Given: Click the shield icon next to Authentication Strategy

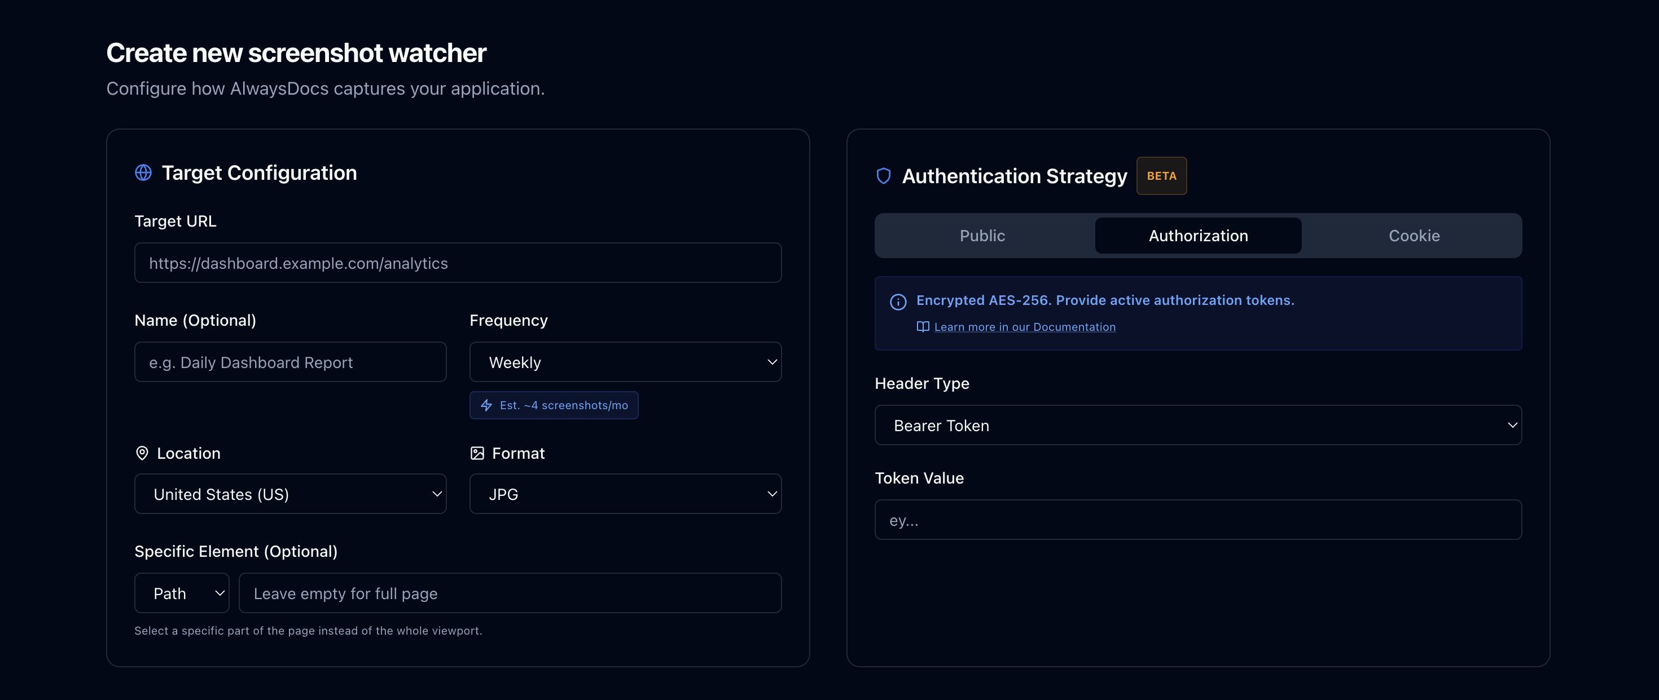Looking at the screenshot, I should [883, 176].
